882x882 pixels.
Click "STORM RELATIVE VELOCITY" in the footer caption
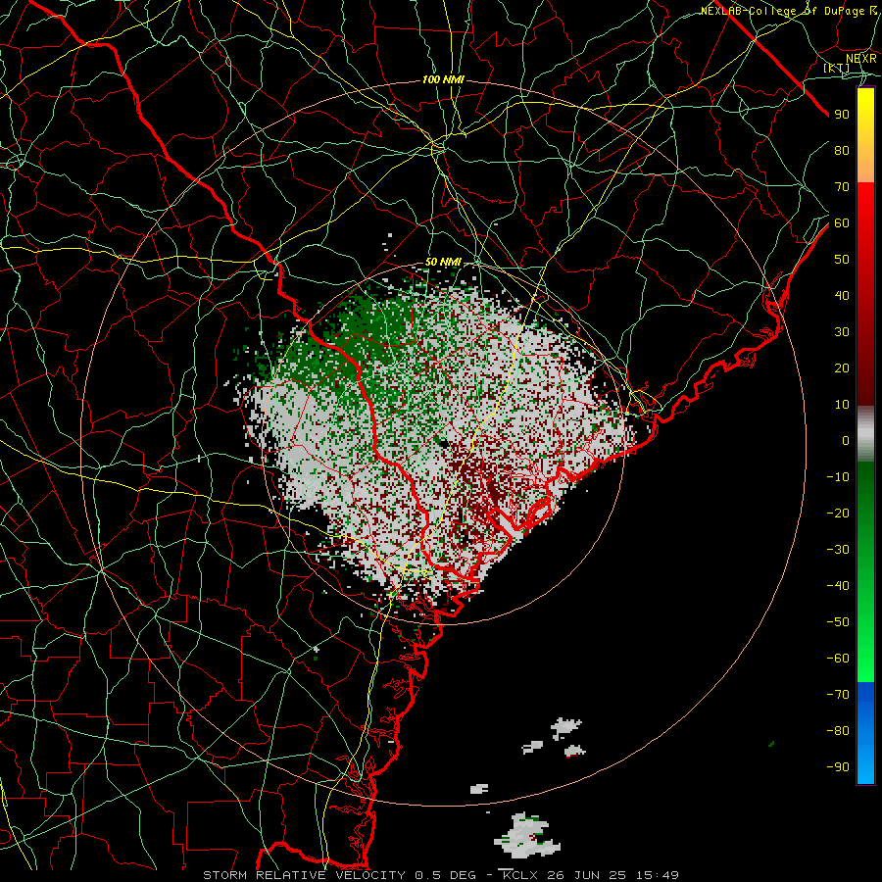304,875
